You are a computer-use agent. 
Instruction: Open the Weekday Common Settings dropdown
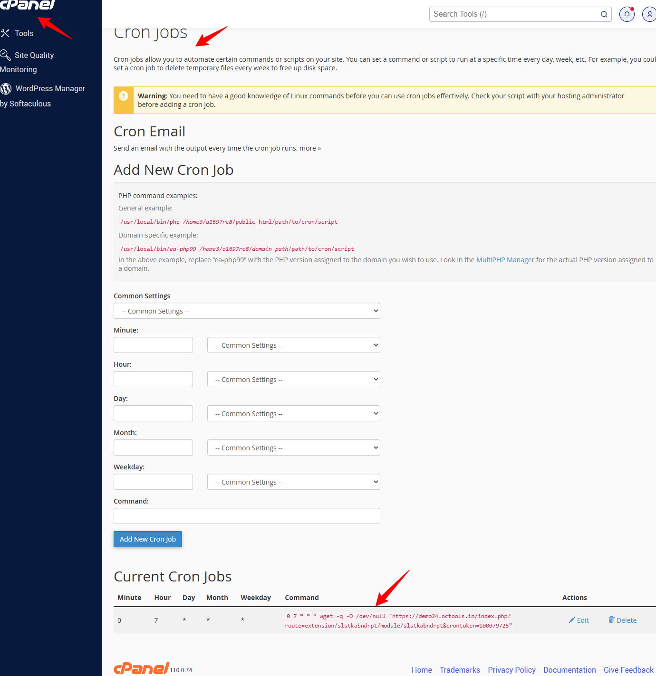pos(293,482)
